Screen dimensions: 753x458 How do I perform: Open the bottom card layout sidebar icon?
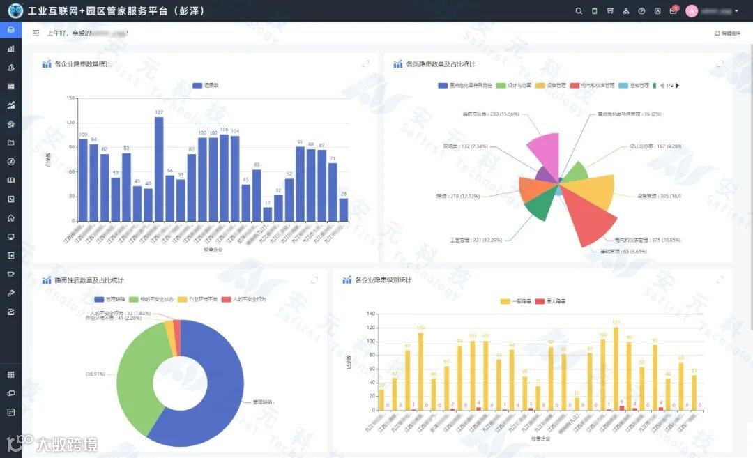[x=10, y=412]
